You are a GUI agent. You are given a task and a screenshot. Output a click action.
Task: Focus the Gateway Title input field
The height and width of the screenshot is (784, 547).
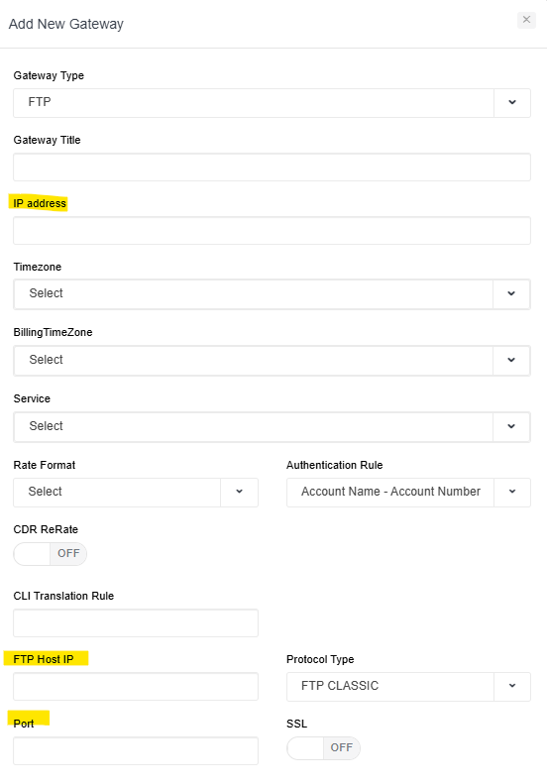pyautogui.click(x=272, y=167)
